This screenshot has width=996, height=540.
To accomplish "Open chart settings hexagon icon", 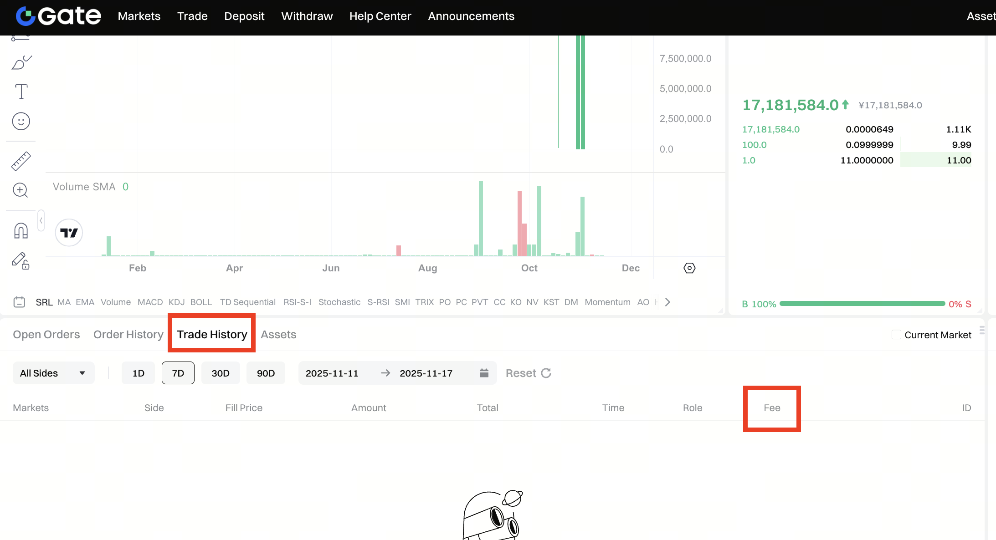I will pos(689,268).
